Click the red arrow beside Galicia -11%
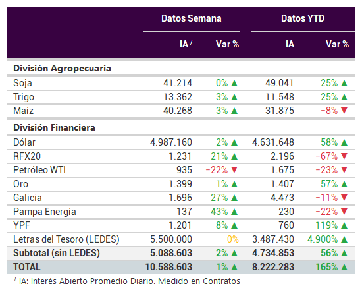The width and height of the screenshot is (362, 294). pyautogui.click(x=344, y=198)
